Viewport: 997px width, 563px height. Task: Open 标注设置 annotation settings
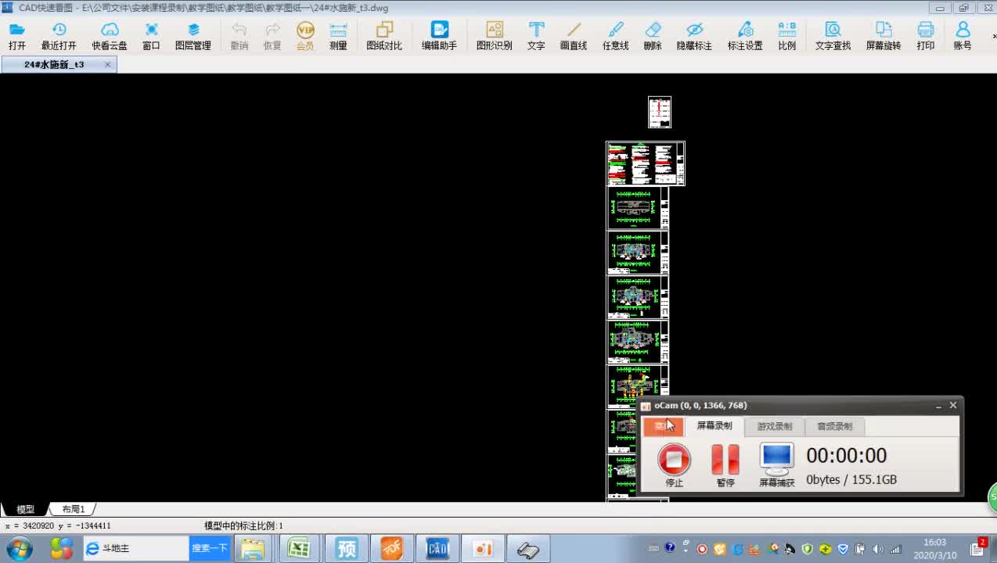[745, 36]
